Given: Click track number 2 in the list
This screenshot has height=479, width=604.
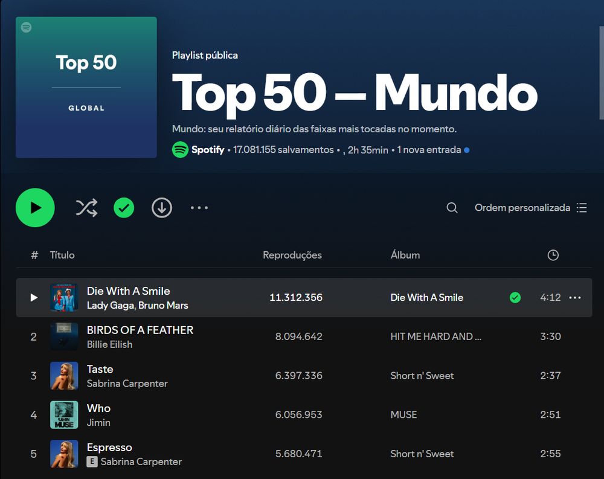Looking at the screenshot, I should 33,337.
